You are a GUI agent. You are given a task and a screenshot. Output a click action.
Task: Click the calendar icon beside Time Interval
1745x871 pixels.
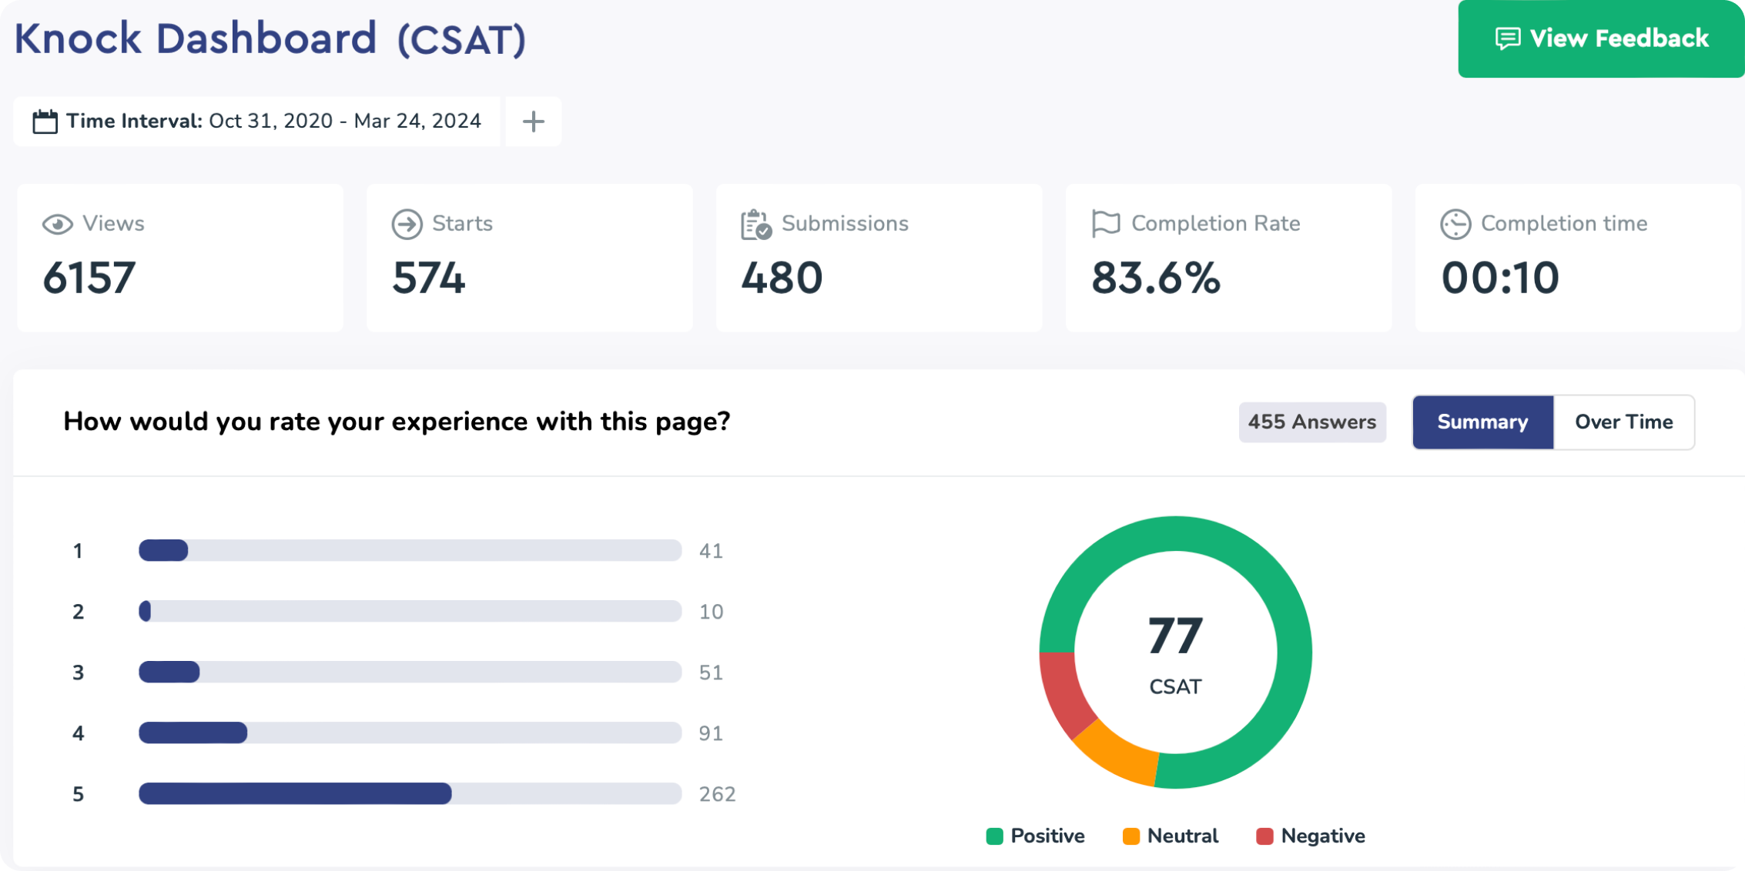click(x=45, y=122)
